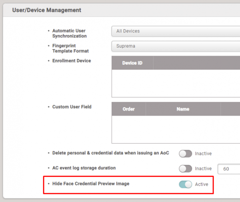
Task: Toggle Hide Face Credential Preview Image switch
Action: [x=186, y=184]
